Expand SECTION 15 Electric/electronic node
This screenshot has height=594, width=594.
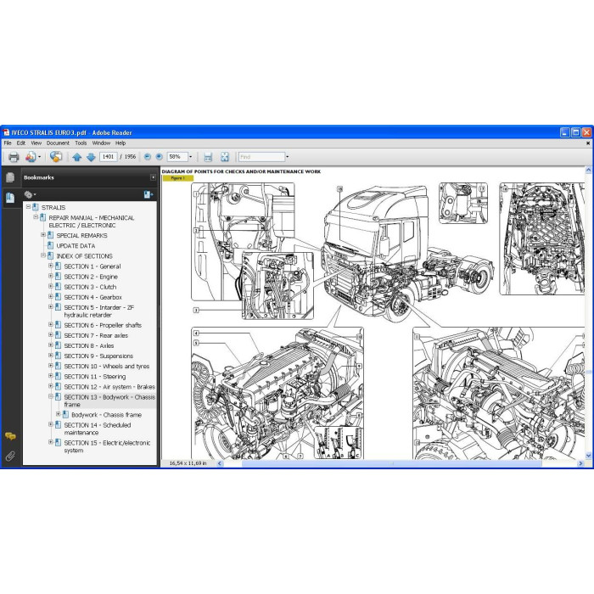pyautogui.click(x=51, y=442)
